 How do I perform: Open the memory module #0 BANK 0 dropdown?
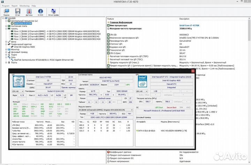tap(106, 110)
